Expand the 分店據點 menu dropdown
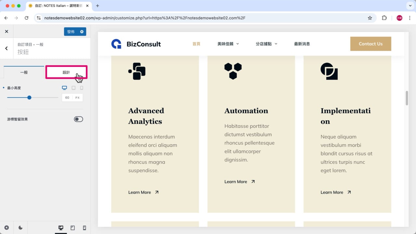Viewport: 416px width, 234px height. coord(266,44)
